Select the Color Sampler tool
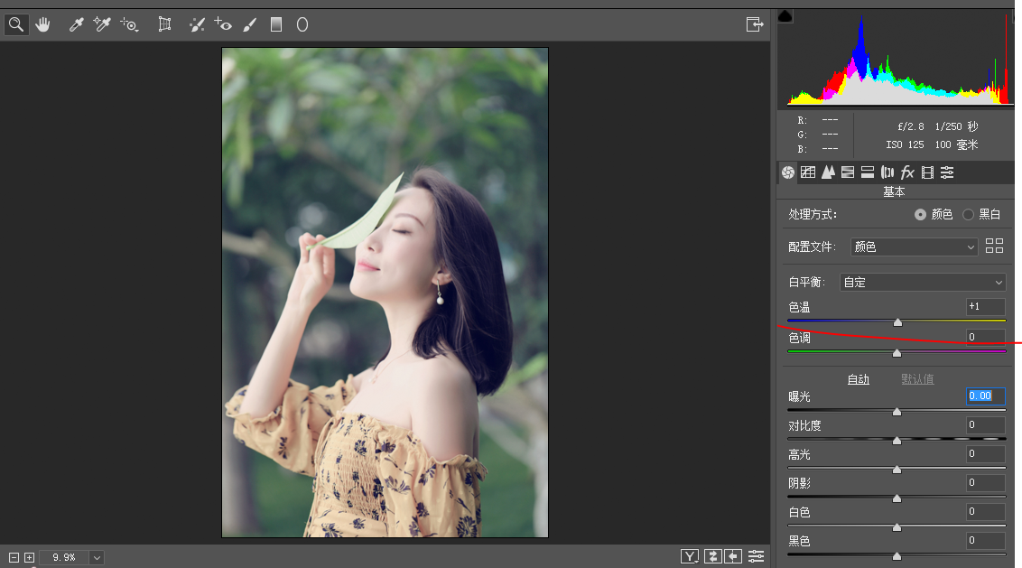Screen dimensions: 1022x568 point(102,24)
